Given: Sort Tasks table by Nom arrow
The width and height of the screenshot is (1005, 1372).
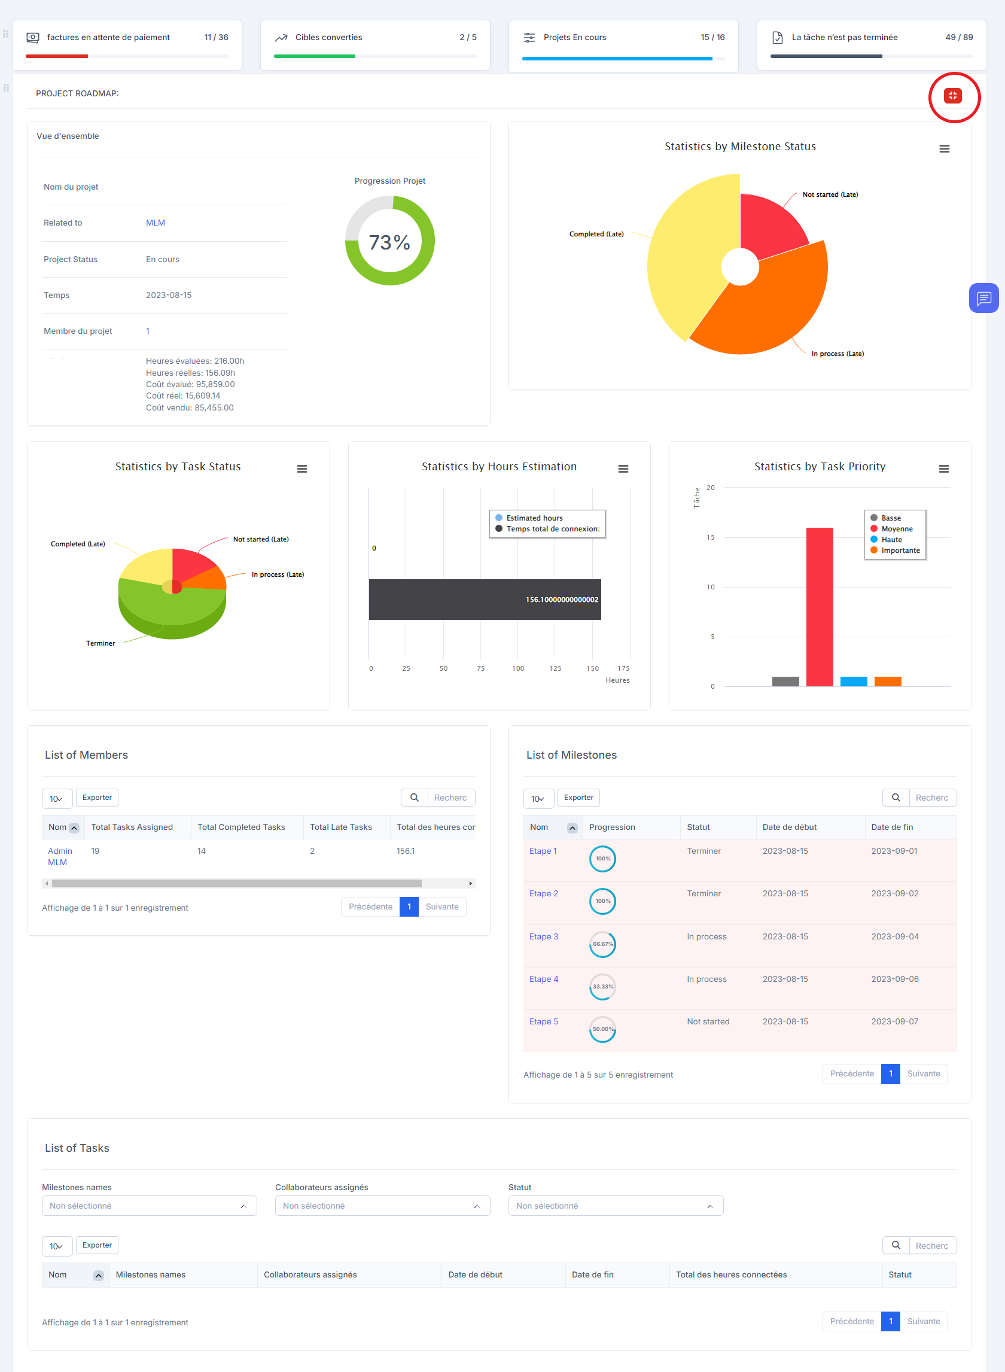Looking at the screenshot, I should point(99,1275).
